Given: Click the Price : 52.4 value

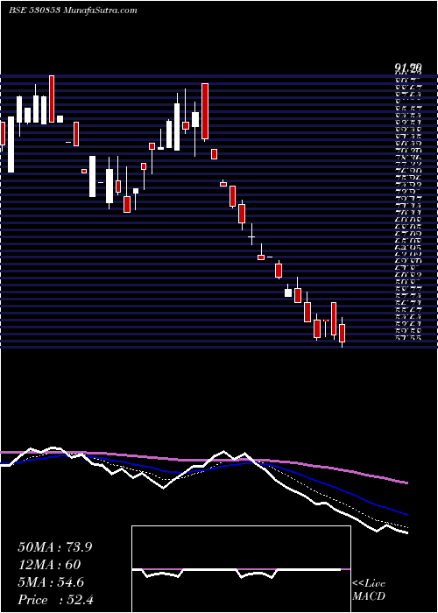Looking at the screenshot, I should pos(55,600).
